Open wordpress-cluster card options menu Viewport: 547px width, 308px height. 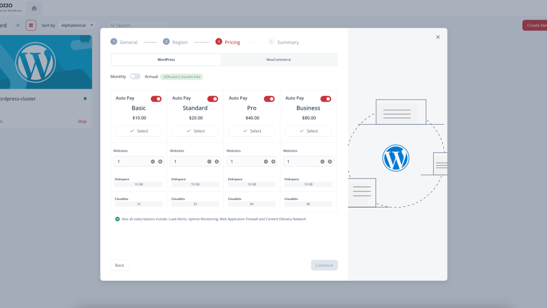84,42
